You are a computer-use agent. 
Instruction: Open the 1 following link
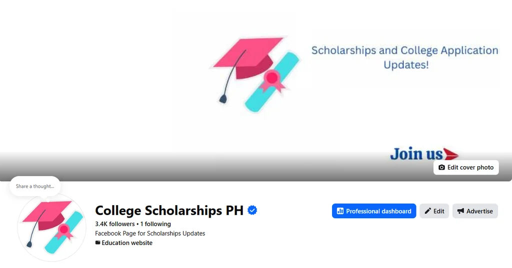[155, 224]
